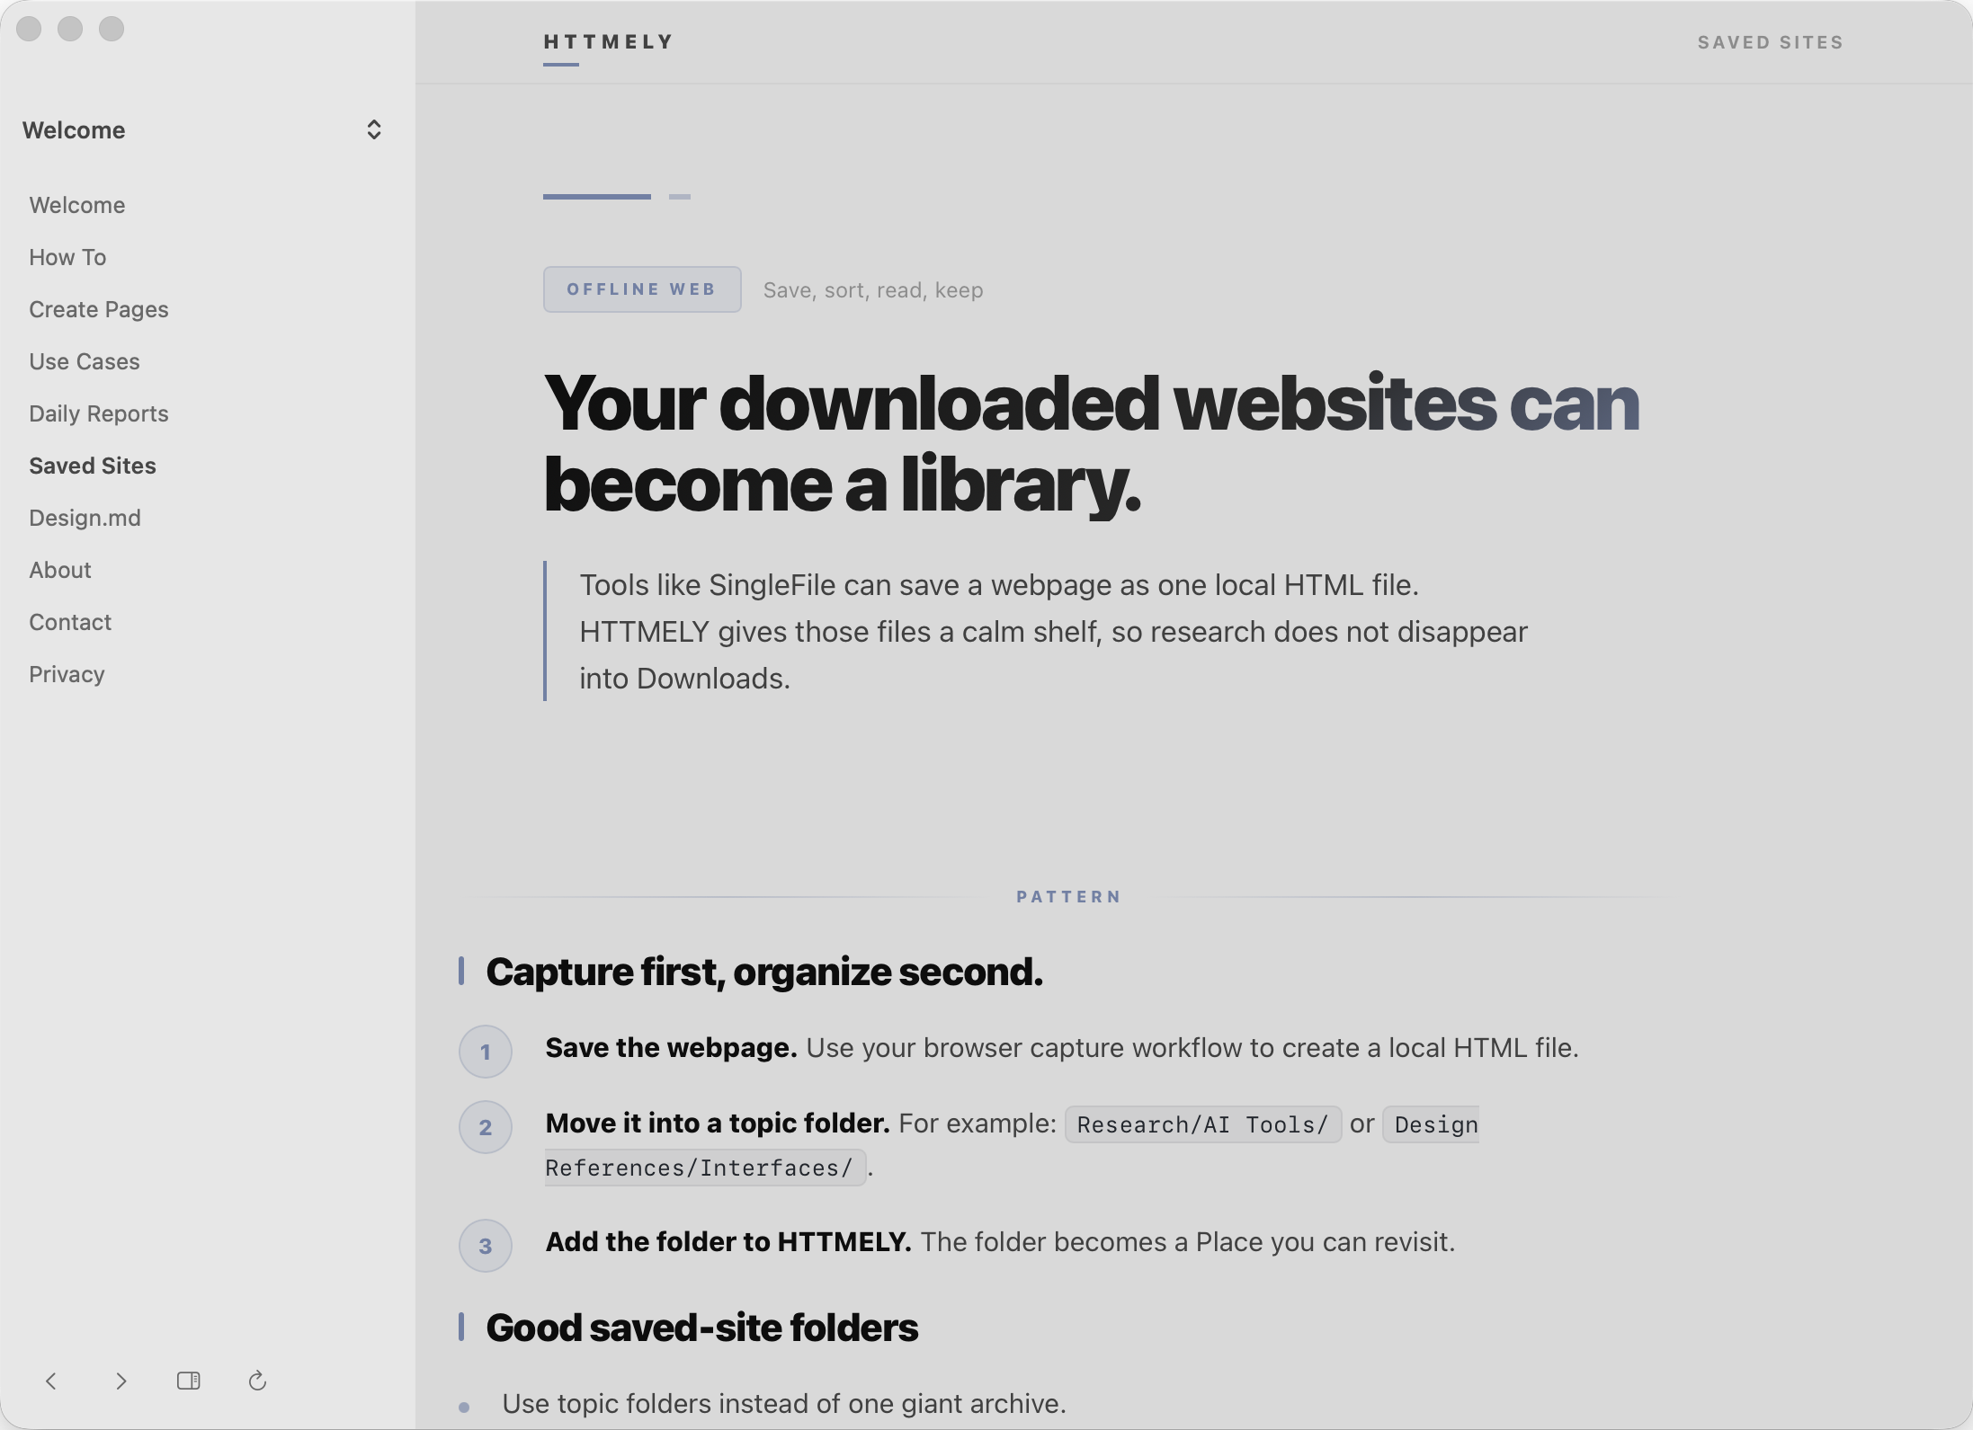Viewport: 1973px width, 1430px height.
Task: Click the step 3 number circle
Action: [486, 1246]
